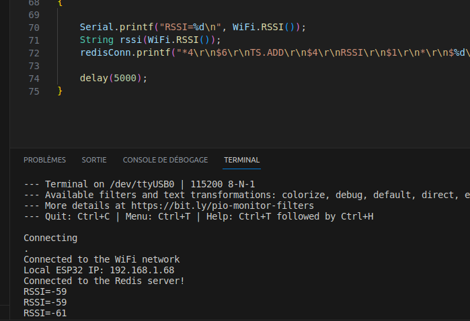Switch to the PROBLÈMES tab
The image size is (470, 321).
44,160
